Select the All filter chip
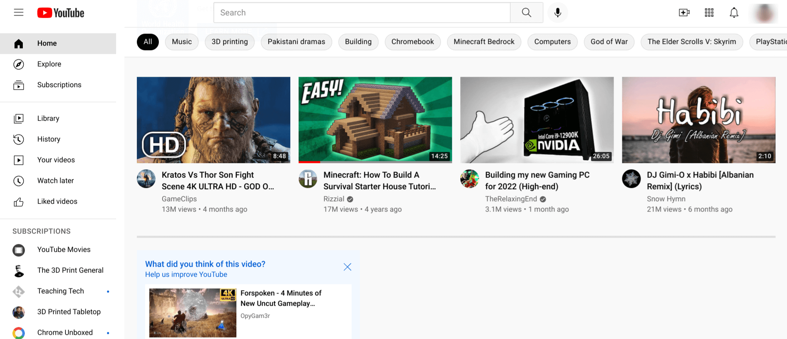Image resolution: width=787 pixels, height=339 pixels. pyautogui.click(x=148, y=42)
